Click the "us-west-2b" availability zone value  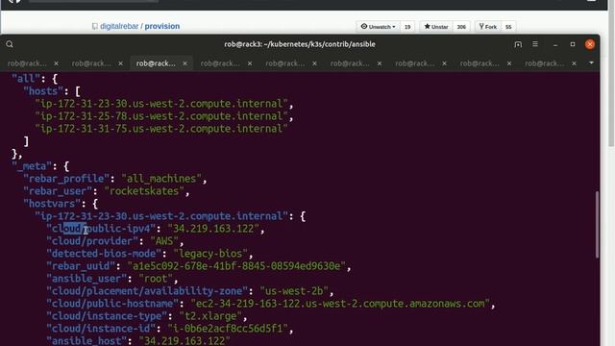coord(294,291)
